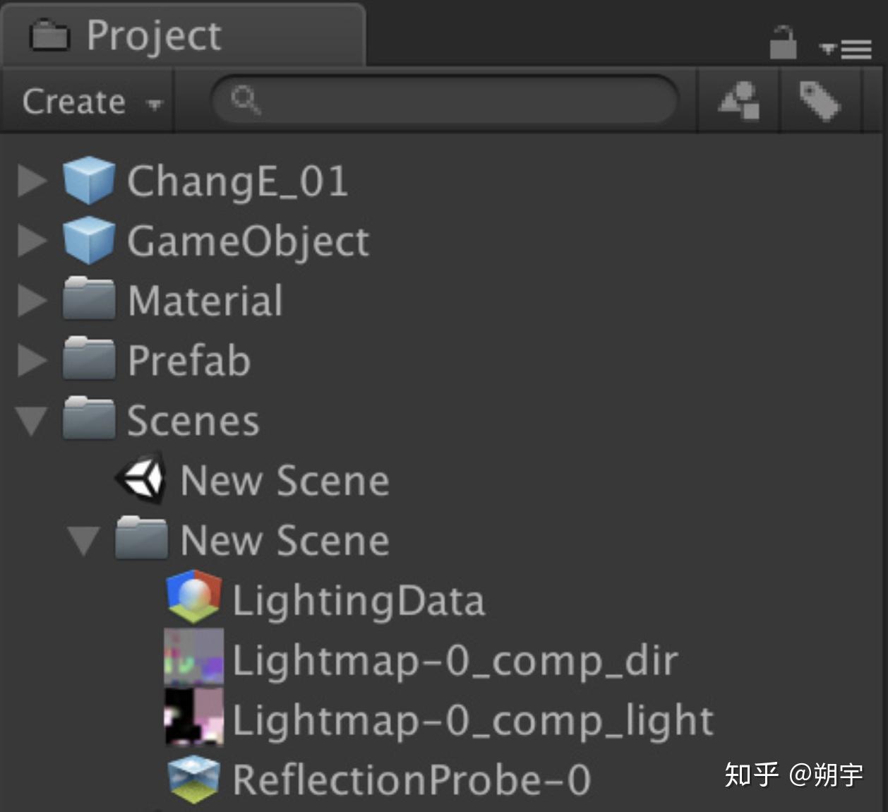Image resolution: width=888 pixels, height=812 pixels.
Task: Open the Search by Type filter icon
Action: [x=739, y=101]
